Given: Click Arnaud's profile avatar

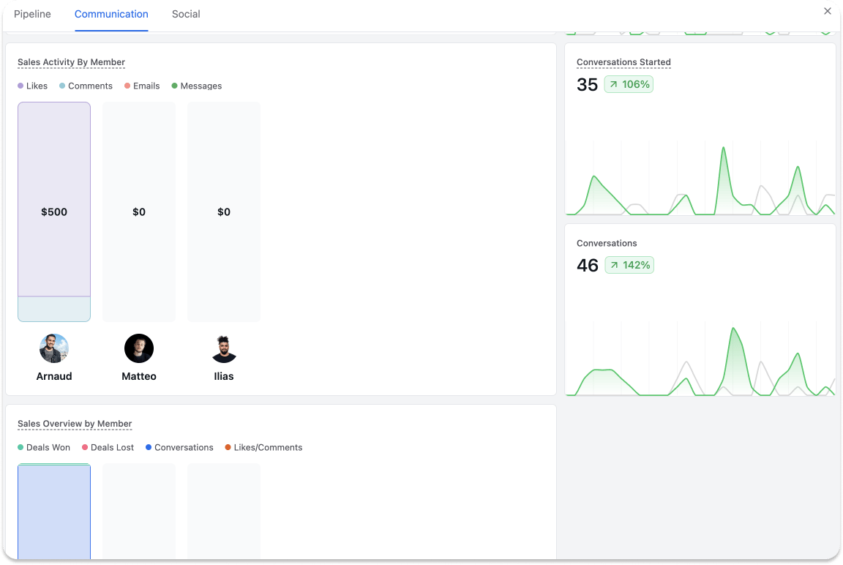Looking at the screenshot, I should pos(54,348).
